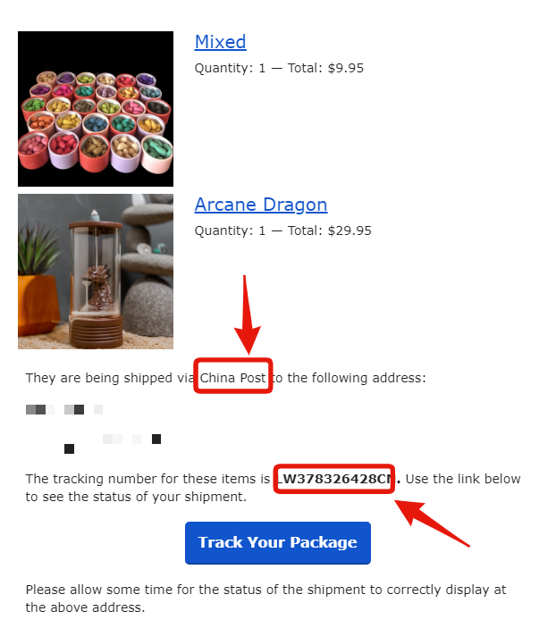Viewport: 556px width, 628px height.
Task: Click the 'Please allow some time' notice
Action: [265, 599]
